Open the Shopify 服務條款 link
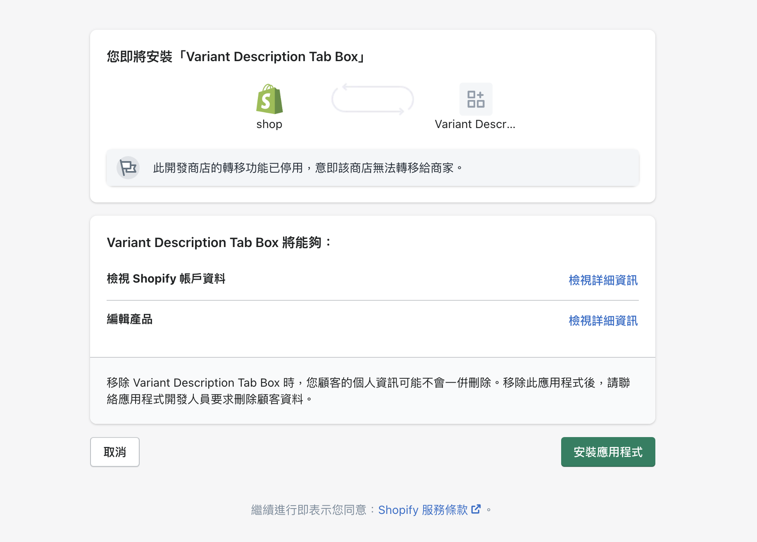 (429, 510)
